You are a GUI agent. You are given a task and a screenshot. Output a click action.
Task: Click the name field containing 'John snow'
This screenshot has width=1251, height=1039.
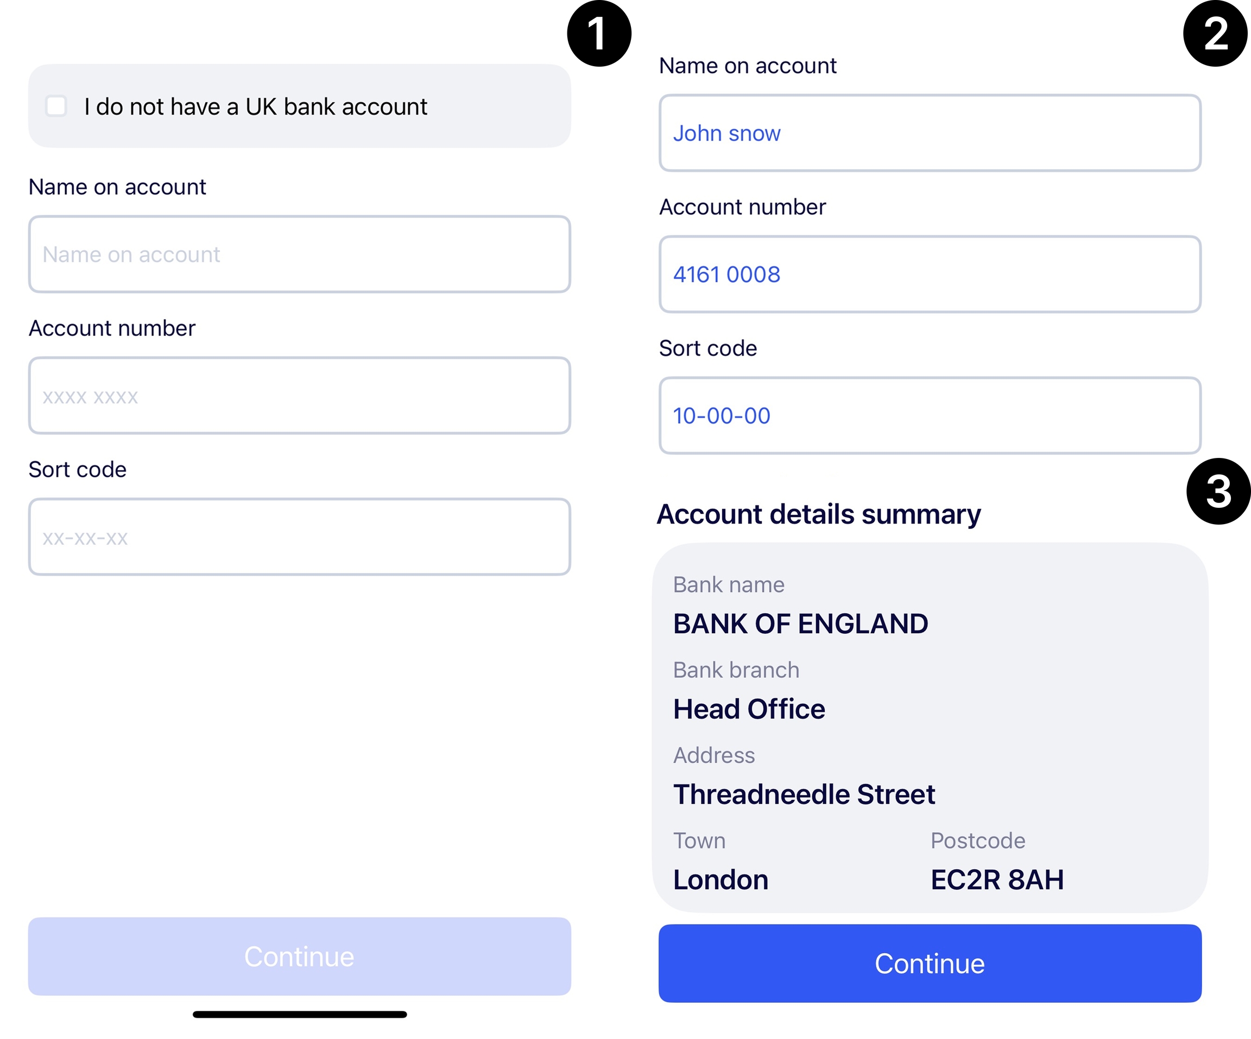[x=930, y=133]
